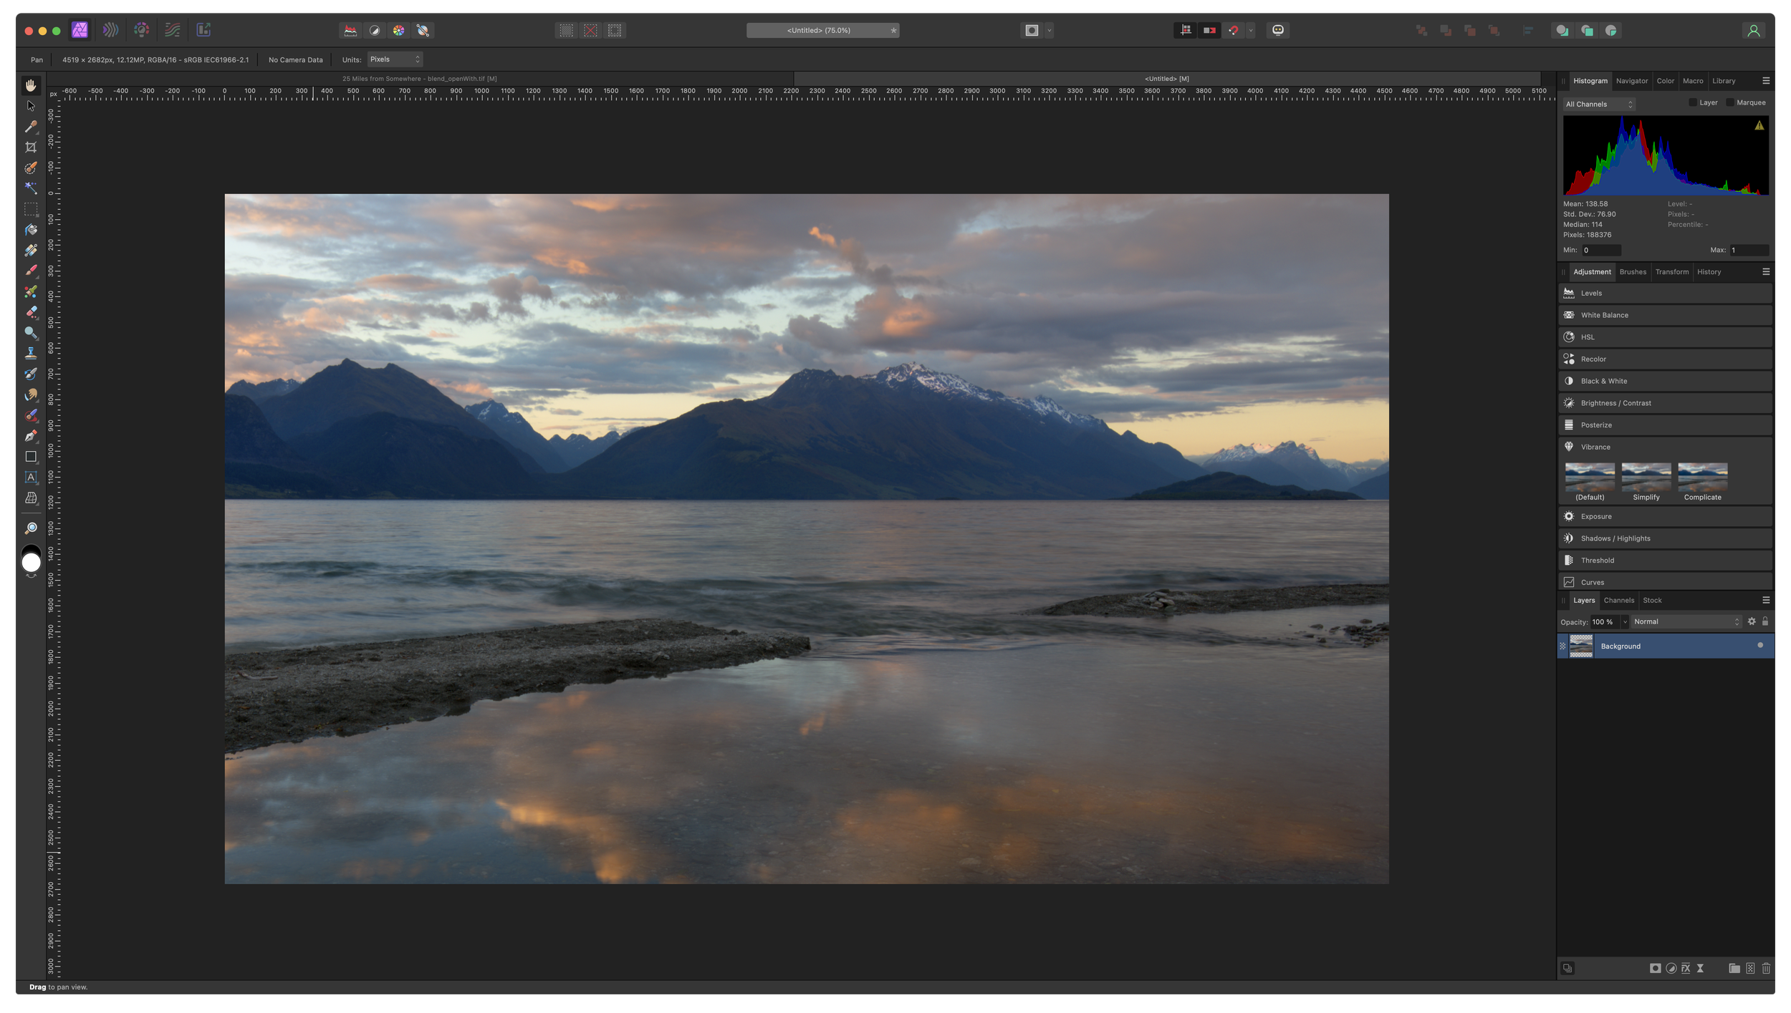Image resolution: width=1791 pixels, height=1013 pixels.
Task: Switch to the Navigator tab
Action: click(1632, 81)
